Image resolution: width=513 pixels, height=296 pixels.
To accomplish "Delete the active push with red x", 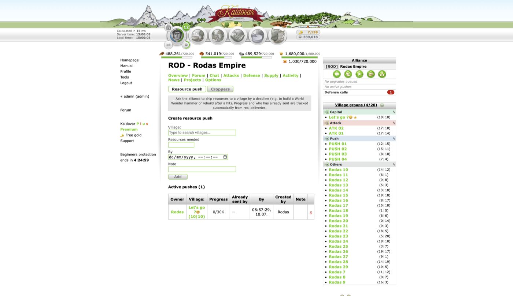I will click(311, 212).
